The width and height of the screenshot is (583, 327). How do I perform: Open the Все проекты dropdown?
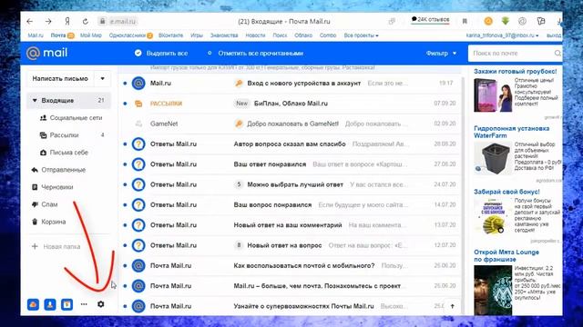[x=361, y=35]
